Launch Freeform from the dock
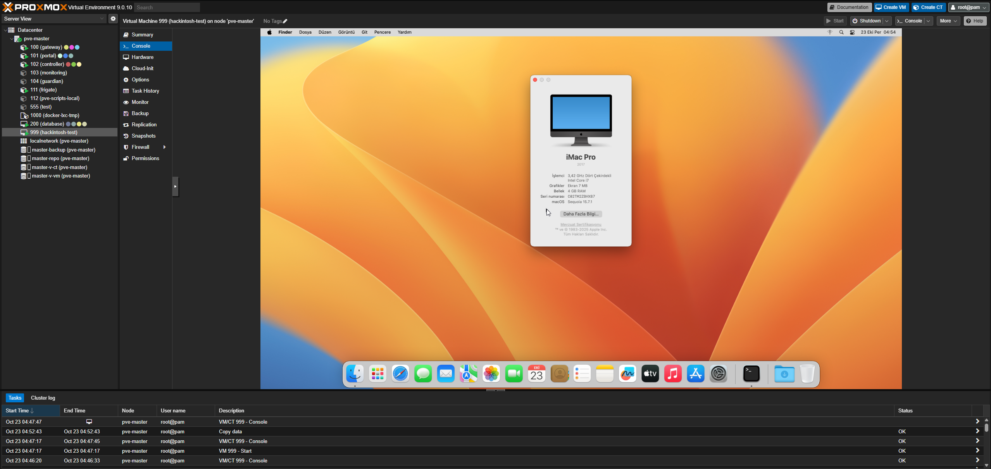Viewport: 991px width, 469px height. click(x=627, y=374)
